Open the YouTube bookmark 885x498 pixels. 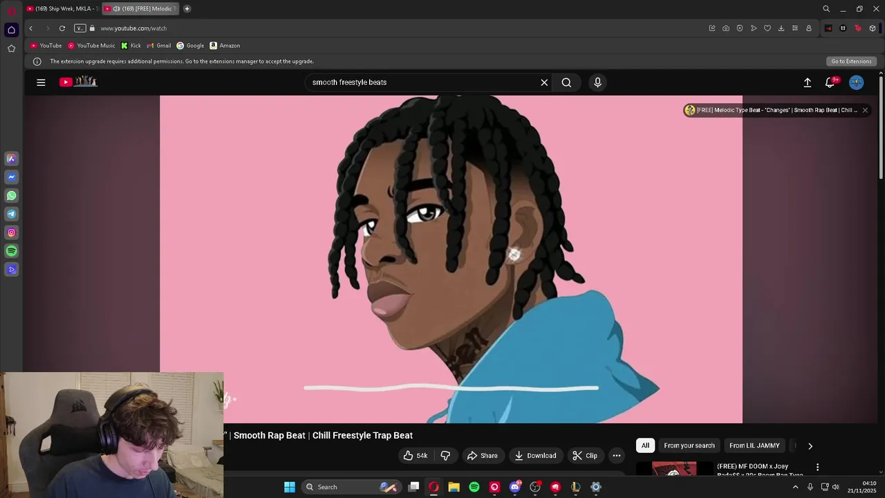click(46, 46)
